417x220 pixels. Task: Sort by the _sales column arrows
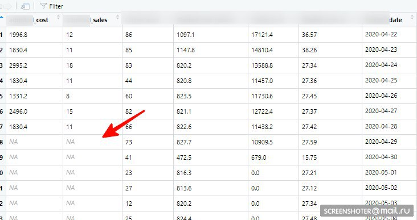[x=117, y=18]
